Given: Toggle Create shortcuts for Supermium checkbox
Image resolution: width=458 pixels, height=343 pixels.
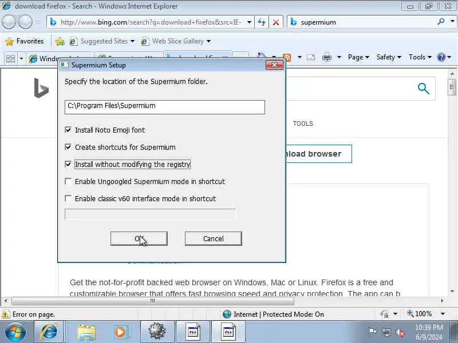Looking at the screenshot, I should click(68, 147).
